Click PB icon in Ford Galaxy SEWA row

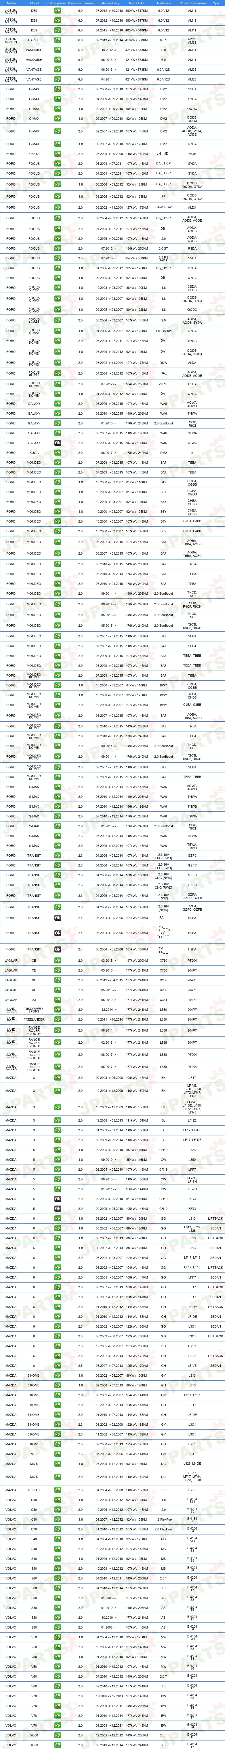(58, 433)
